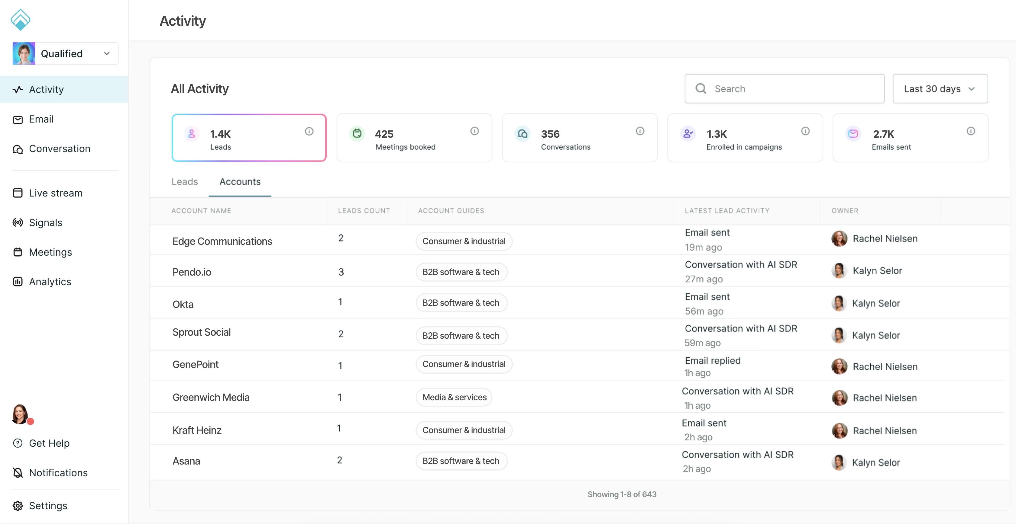Click Rachel Nielsen avatar in Edge Communications row
The width and height of the screenshot is (1016, 524).
(x=839, y=238)
